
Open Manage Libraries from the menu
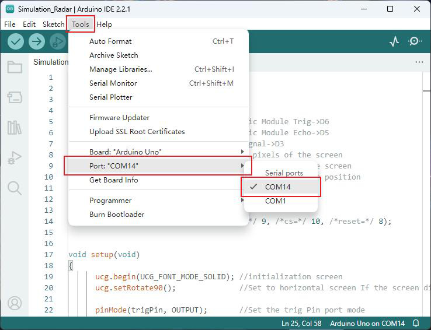(x=158, y=69)
